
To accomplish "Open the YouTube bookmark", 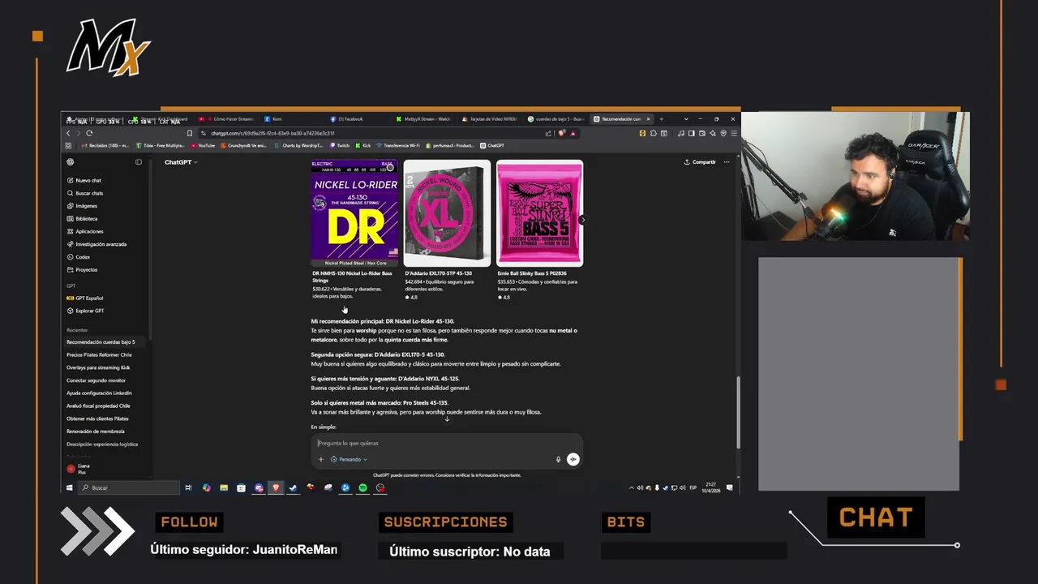I will [203, 146].
